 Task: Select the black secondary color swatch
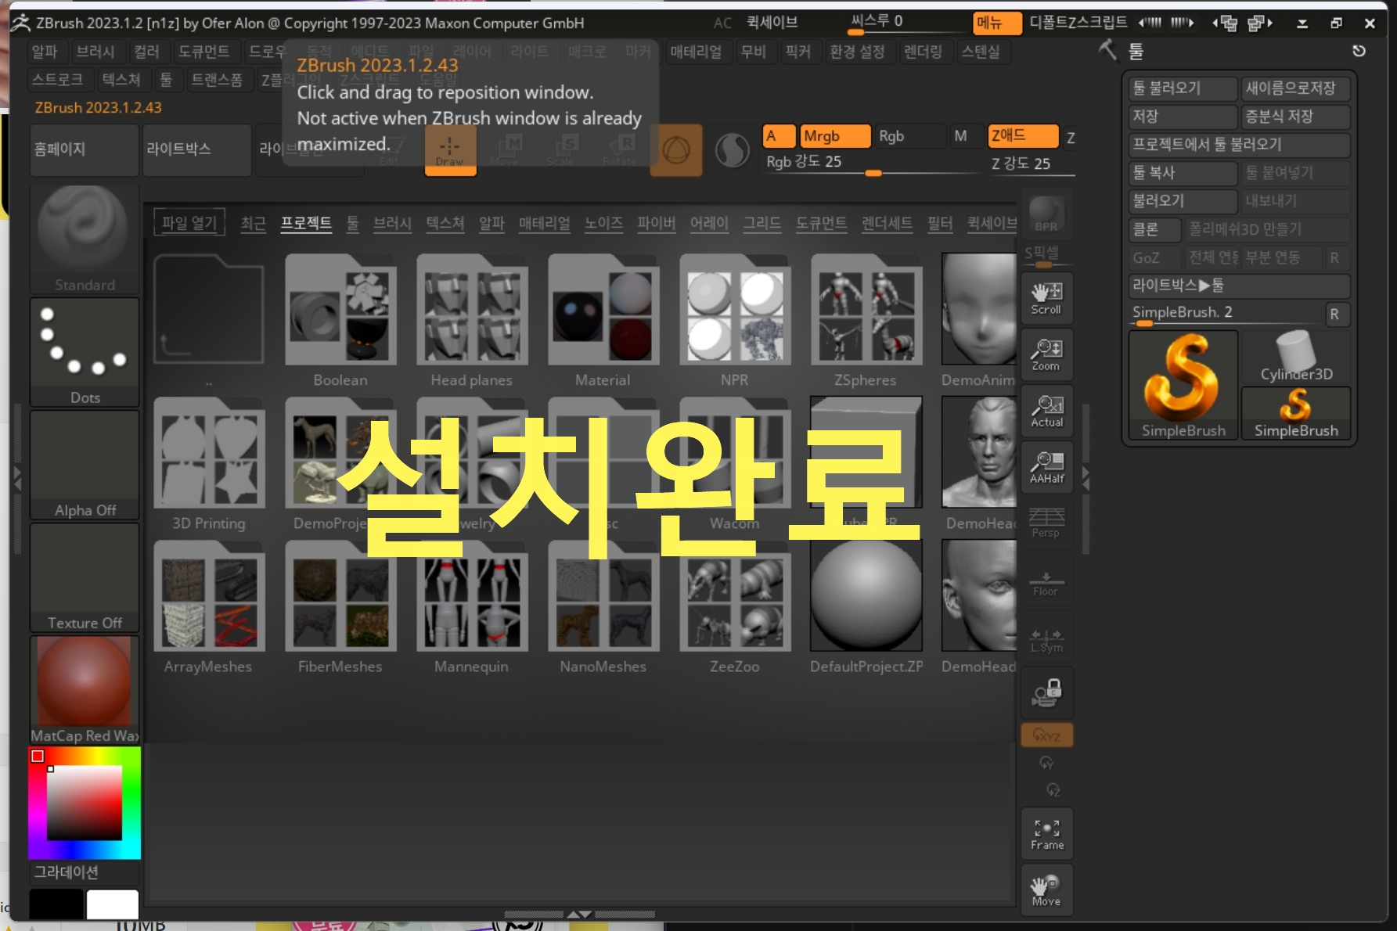click(56, 904)
